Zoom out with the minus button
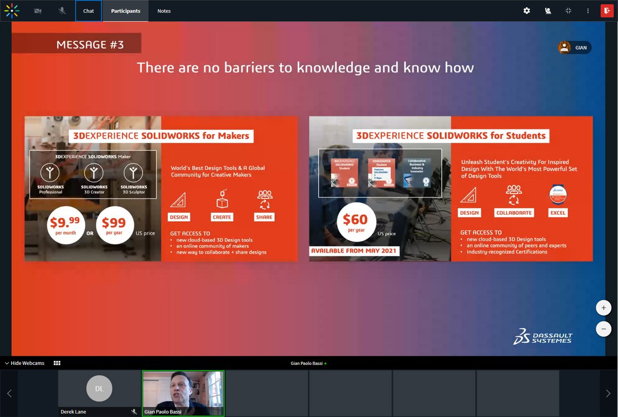618x417 pixels. (x=603, y=328)
